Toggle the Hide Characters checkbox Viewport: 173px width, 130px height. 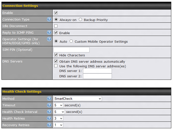coord(56,55)
